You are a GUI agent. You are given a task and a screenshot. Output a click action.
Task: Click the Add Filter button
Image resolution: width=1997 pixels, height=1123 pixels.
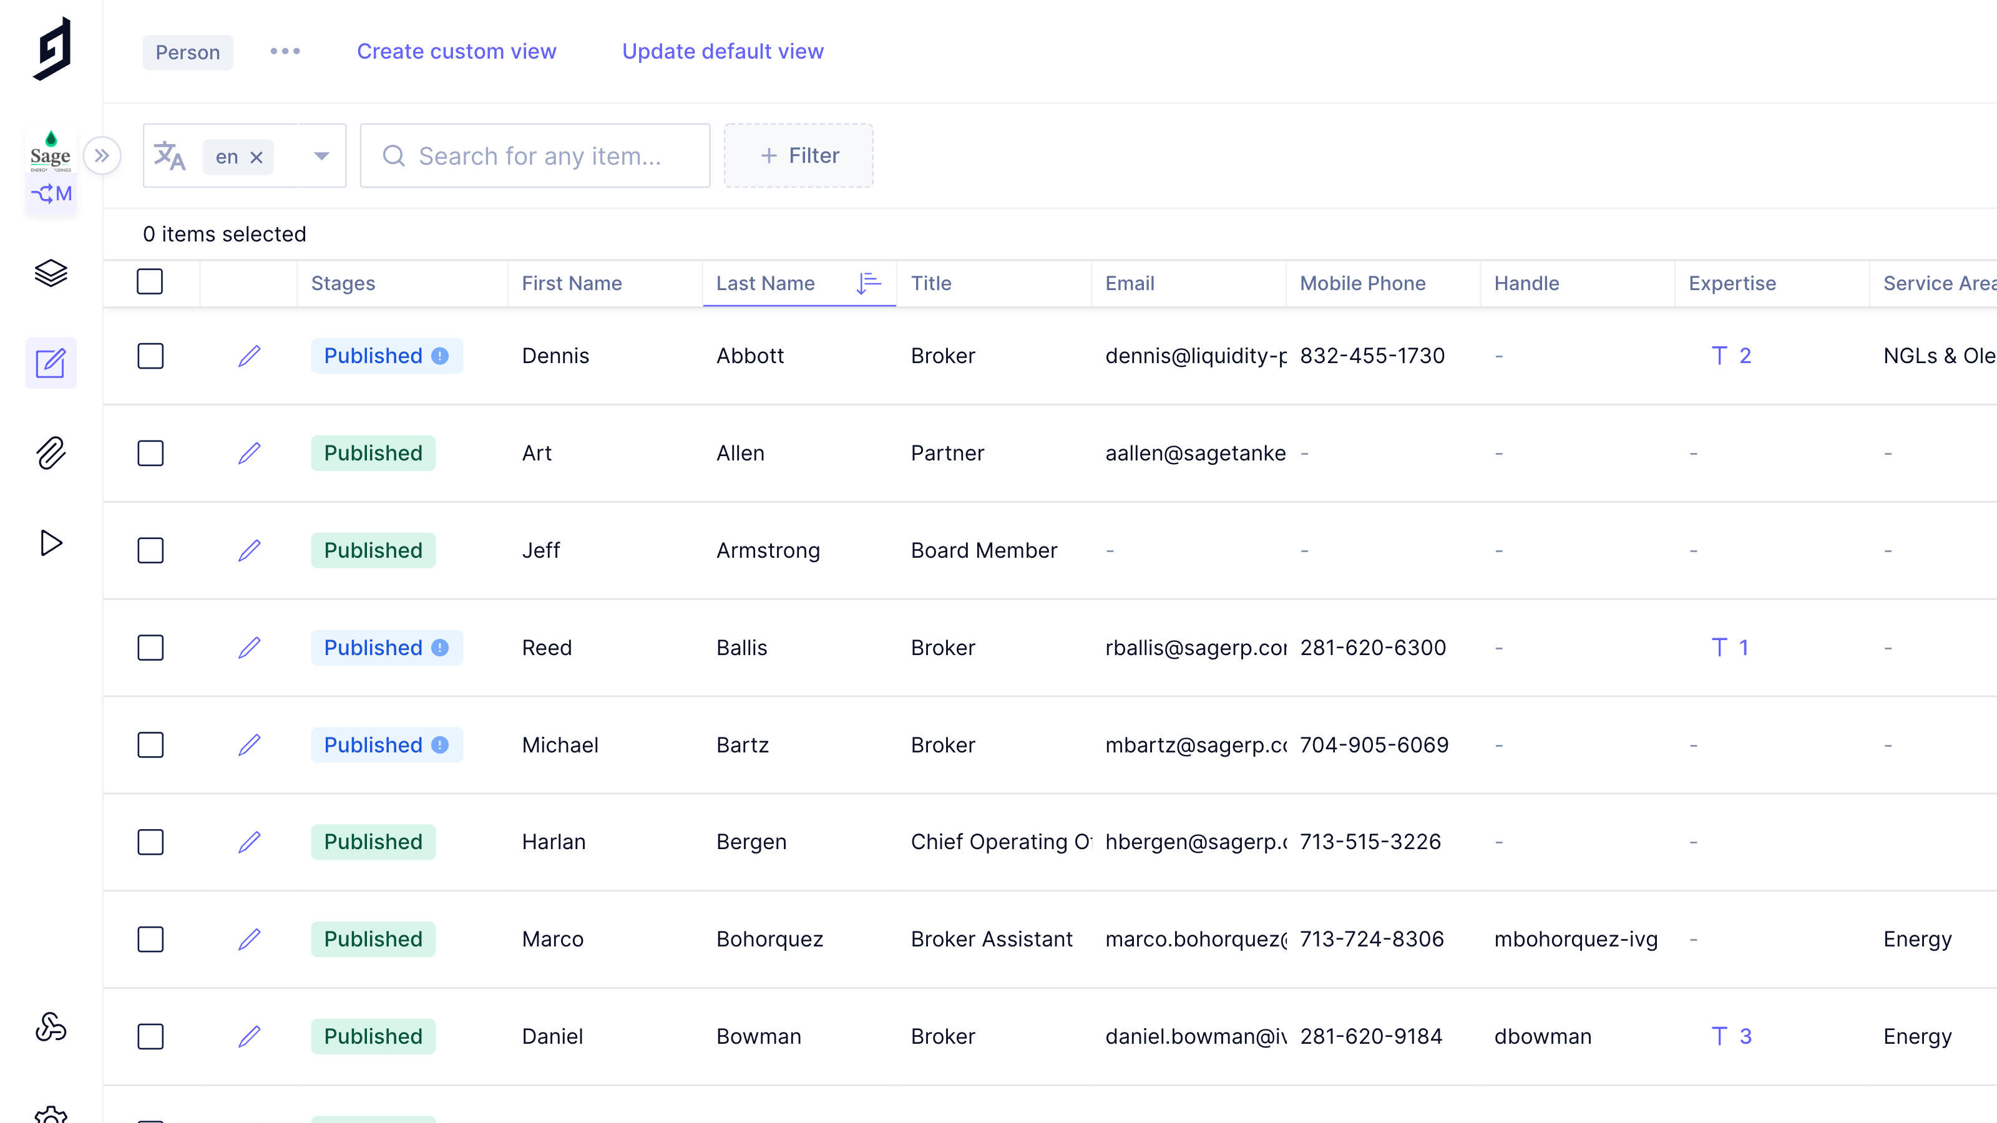tap(799, 156)
